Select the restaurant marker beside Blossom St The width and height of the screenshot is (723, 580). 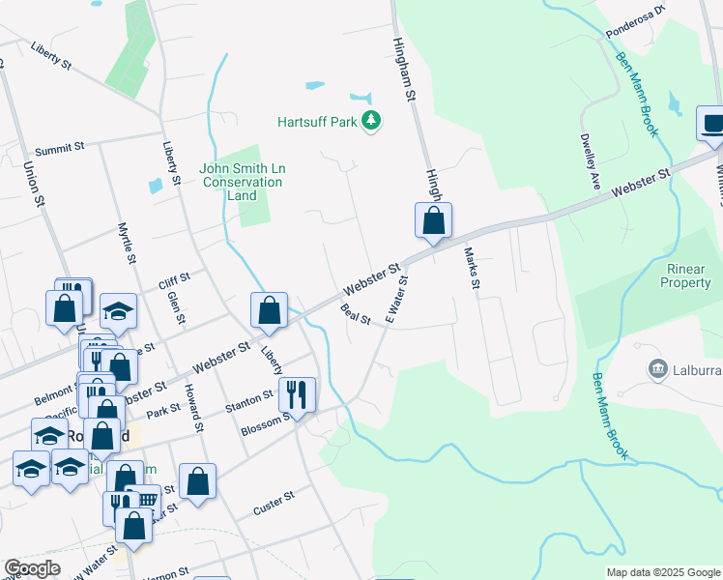point(297,397)
